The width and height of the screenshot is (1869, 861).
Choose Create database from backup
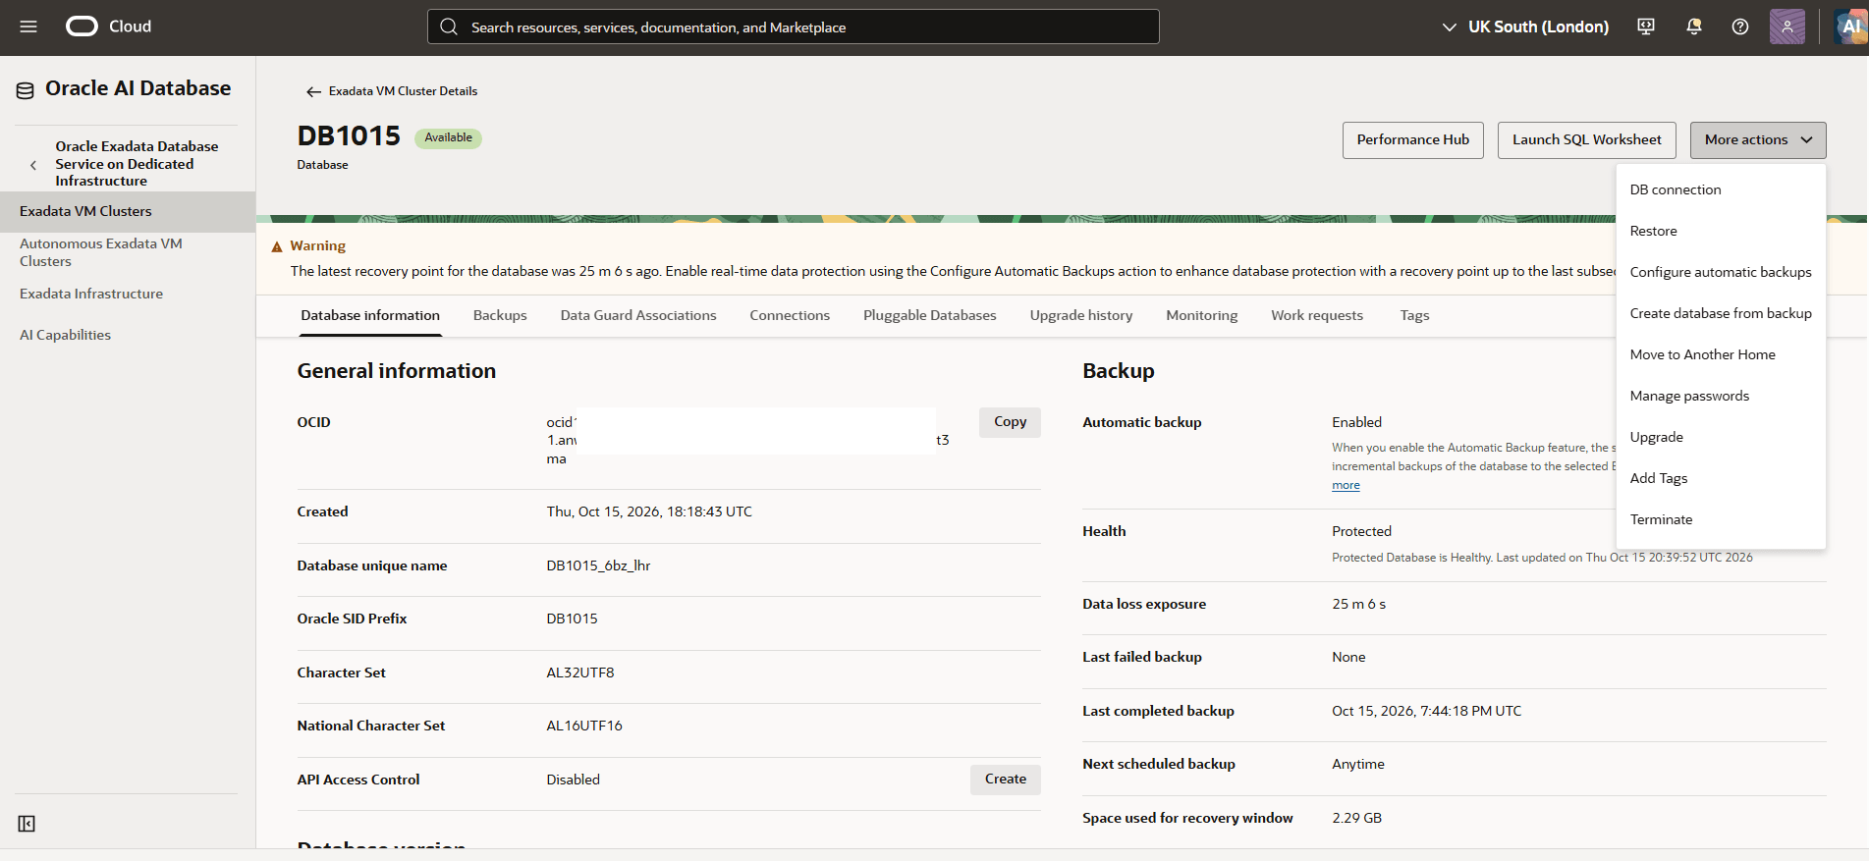pos(1721,313)
